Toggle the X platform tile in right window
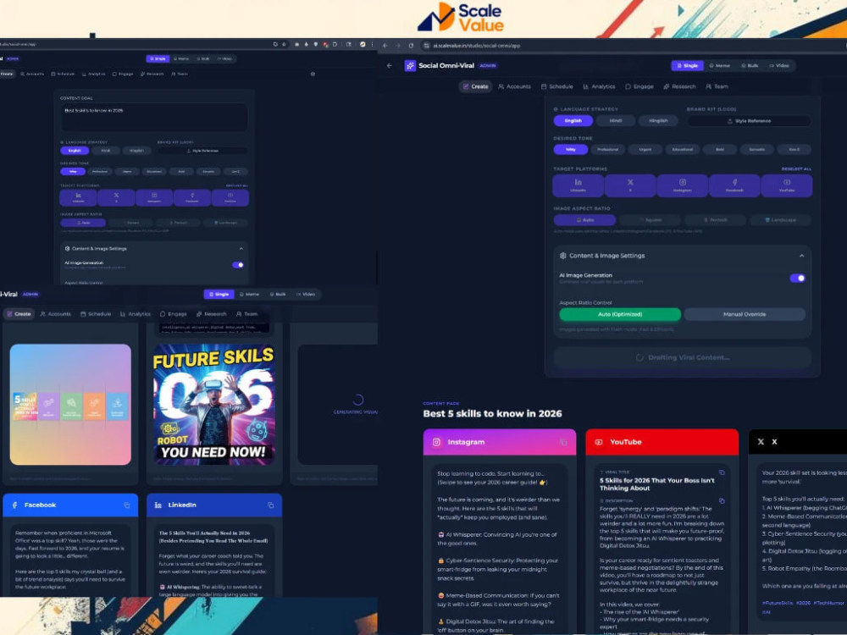This screenshot has height=635, width=847. pyautogui.click(x=630, y=185)
